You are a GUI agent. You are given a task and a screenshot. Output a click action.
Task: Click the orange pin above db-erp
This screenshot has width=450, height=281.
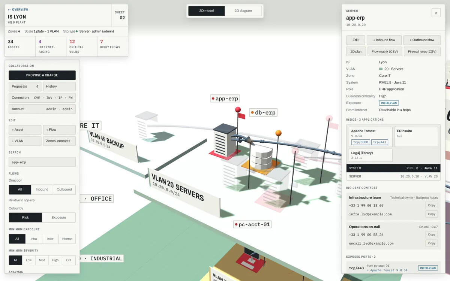coord(278,133)
